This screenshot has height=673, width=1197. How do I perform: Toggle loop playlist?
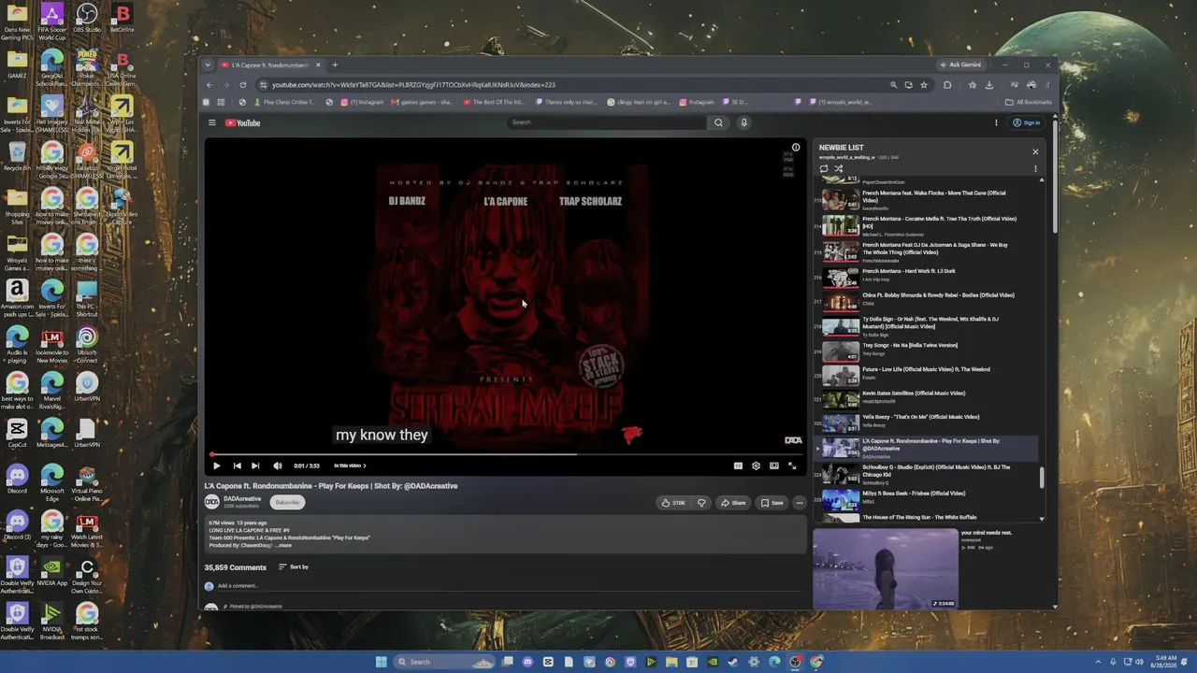pyautogui.click(x=824, y=169)
